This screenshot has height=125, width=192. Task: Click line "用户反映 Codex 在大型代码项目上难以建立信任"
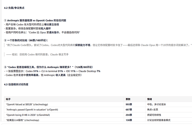(x=31, y=24)
